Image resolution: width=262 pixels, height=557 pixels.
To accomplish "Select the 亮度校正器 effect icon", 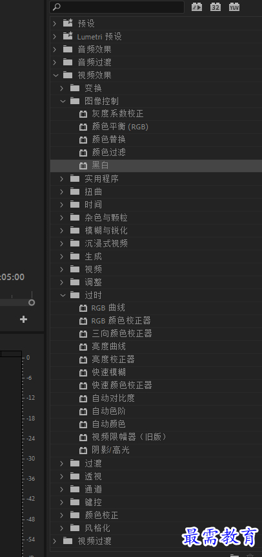I will pyautogui.click(x=83, y=360).
